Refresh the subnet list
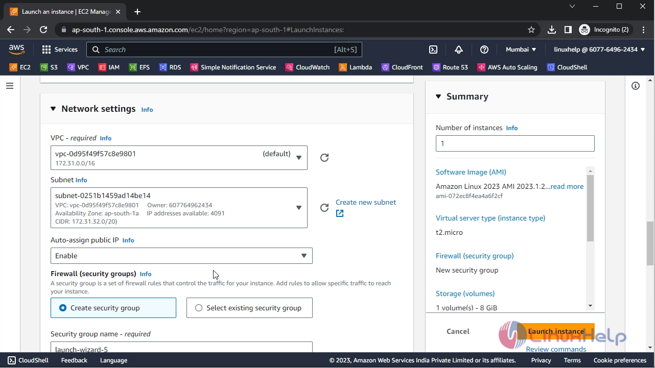The image size is (655, 368). 324,208
